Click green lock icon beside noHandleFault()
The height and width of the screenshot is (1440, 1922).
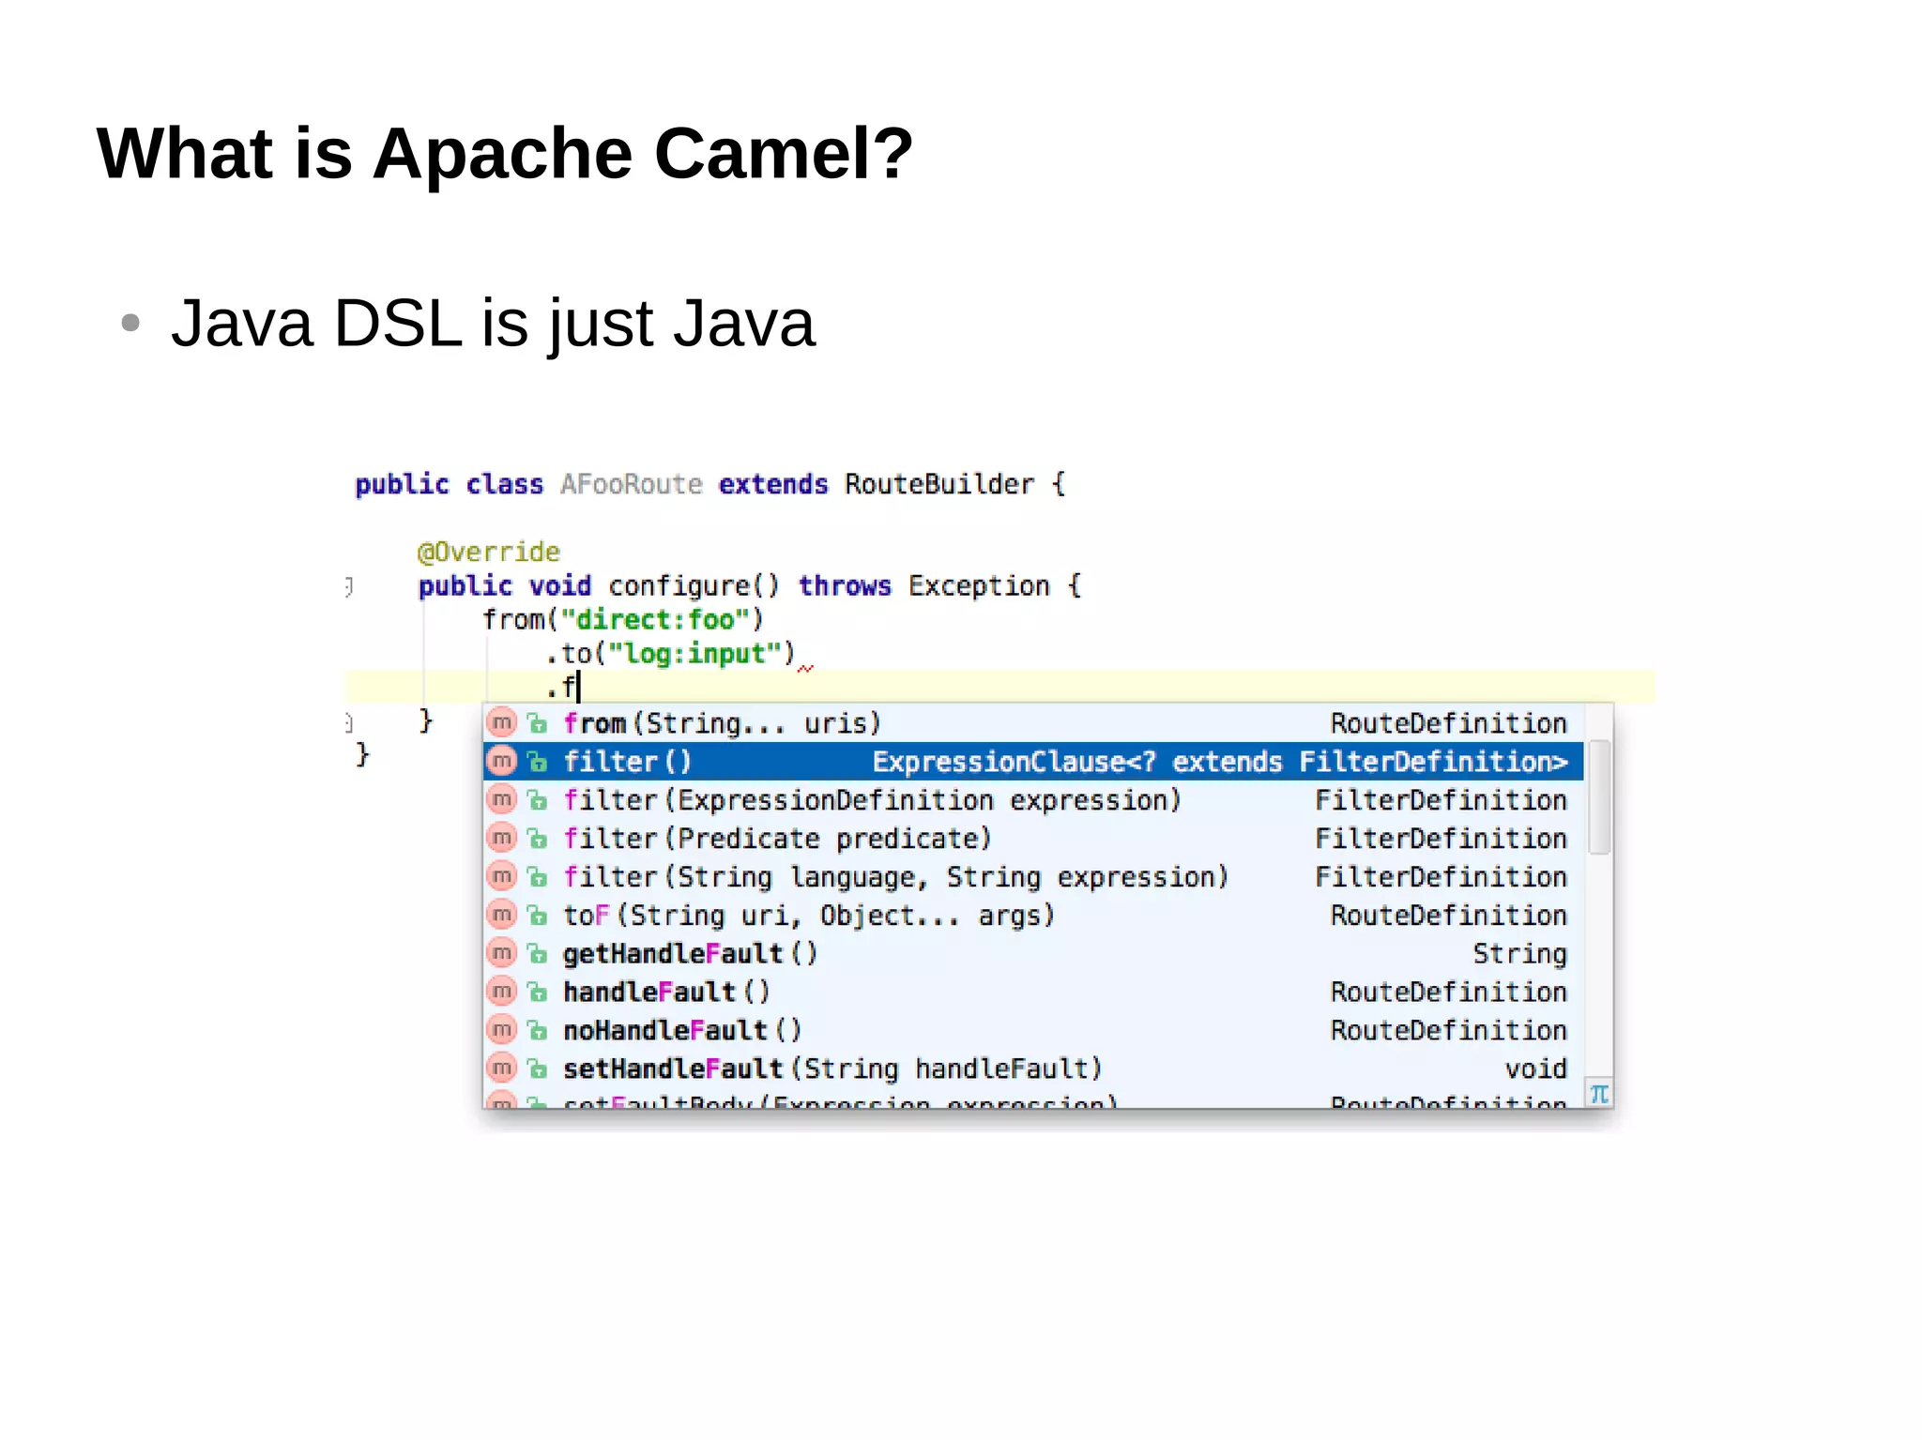(537, 1030)
